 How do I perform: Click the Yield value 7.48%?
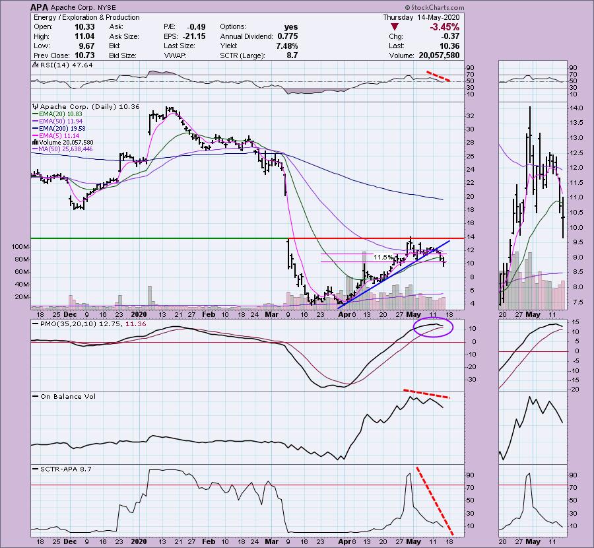coord(287,46)
